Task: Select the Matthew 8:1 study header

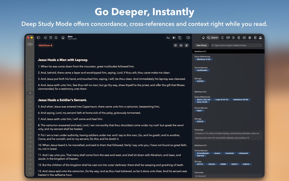Action: [x=228, y=51]
